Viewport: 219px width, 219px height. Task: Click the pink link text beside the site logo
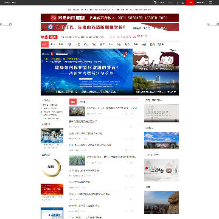pos(123,37)
